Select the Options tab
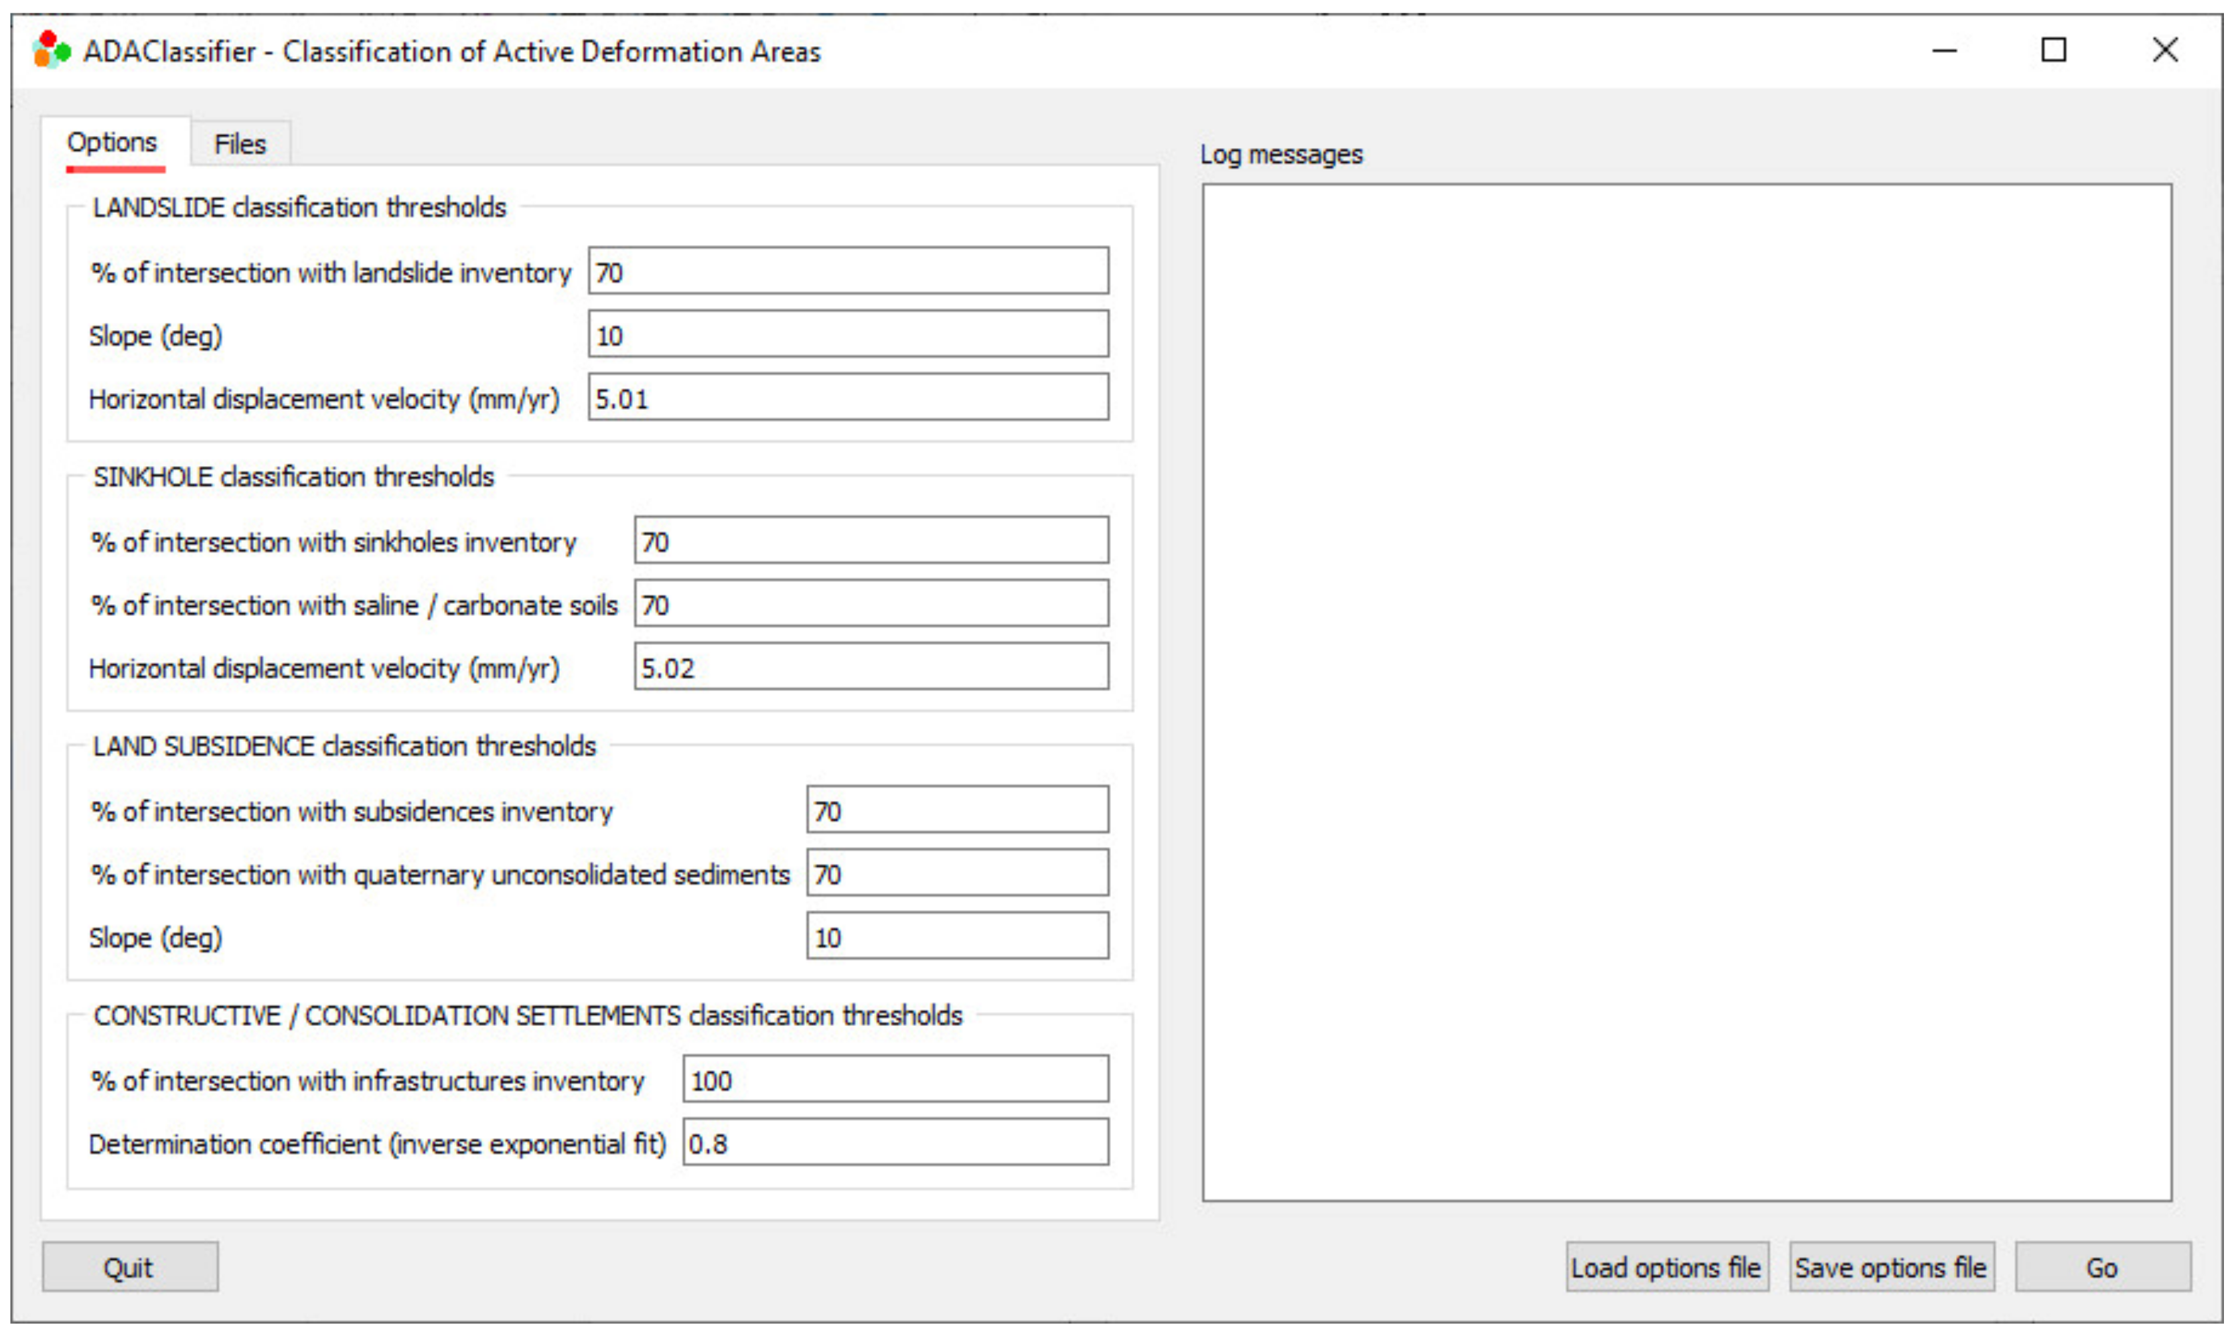This screenshot has width=2234, height=1334. [113, 142]
